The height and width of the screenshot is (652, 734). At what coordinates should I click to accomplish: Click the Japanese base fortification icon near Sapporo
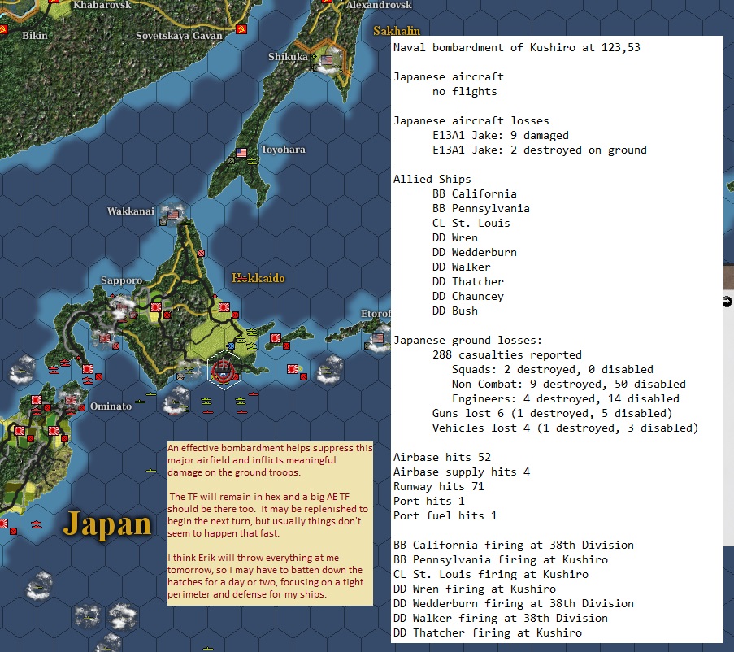point(154,307)
